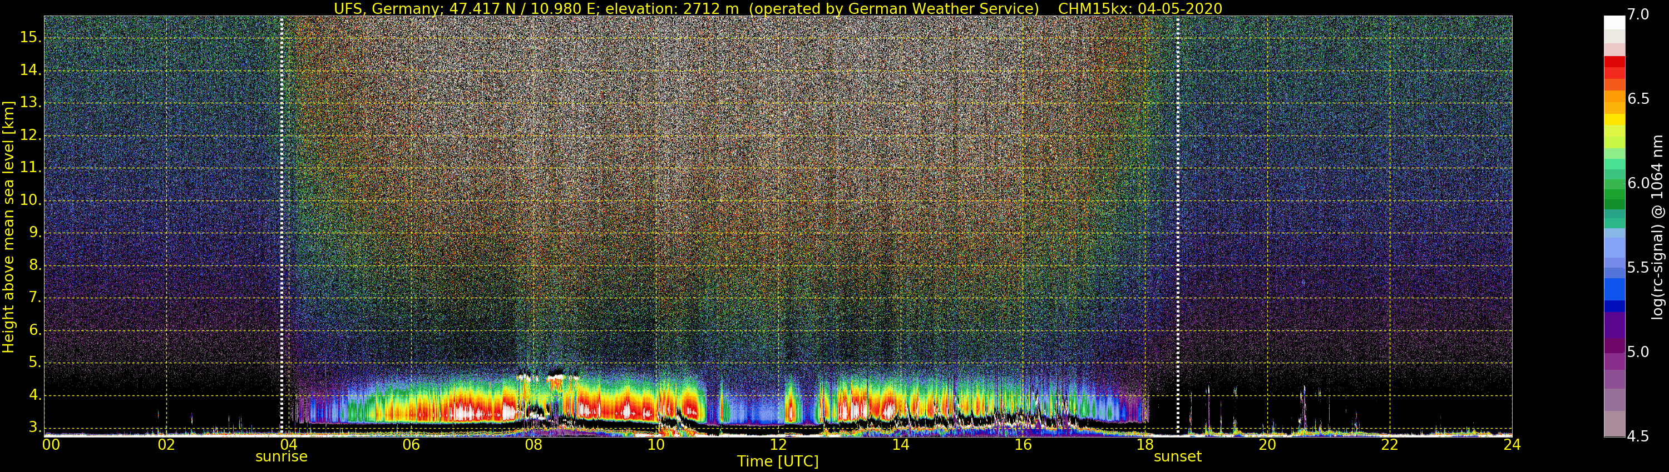Click the '00' time-axis tick label
Screen dimensions: 1669x472
51,445
